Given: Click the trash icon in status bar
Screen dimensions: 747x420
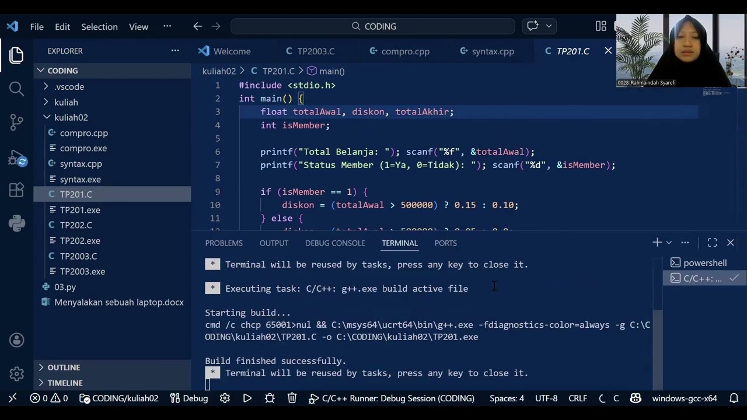Looking at the screenshot, I should coord(292,398).
